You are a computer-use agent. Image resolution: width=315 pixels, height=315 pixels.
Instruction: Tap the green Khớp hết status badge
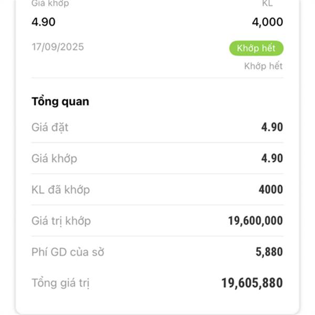tap(256, 48)
